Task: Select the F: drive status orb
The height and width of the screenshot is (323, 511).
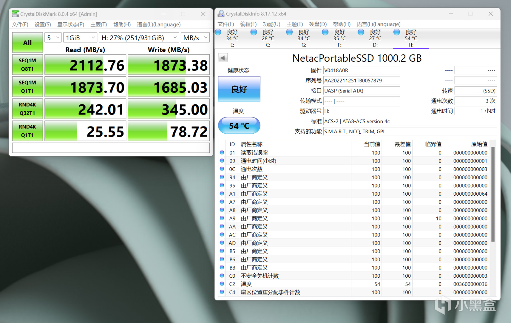Action: point(325,32)
